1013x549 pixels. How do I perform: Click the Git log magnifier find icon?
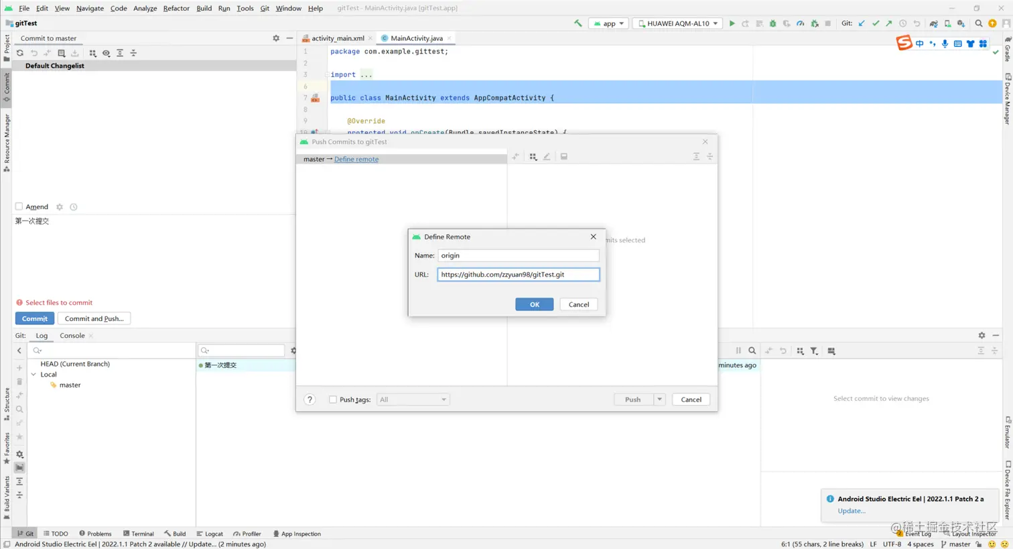point(752,351)
